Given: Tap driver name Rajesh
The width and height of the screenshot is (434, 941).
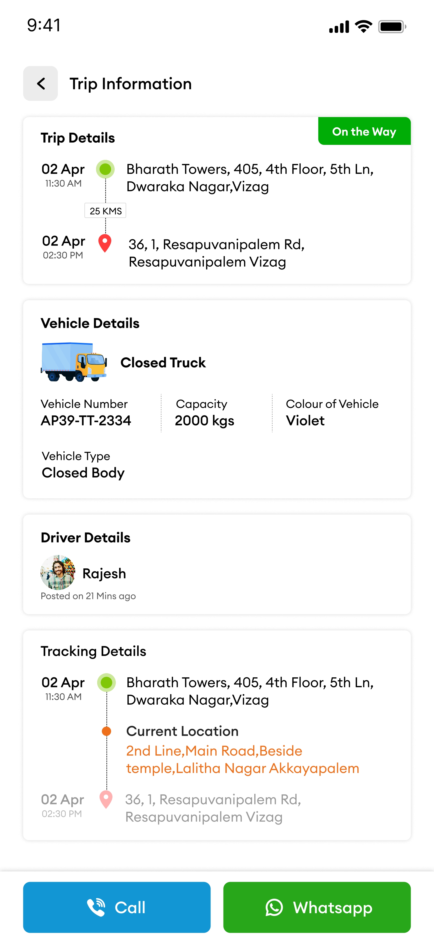Looking at the screenshot, I should [x=104, y=573].
